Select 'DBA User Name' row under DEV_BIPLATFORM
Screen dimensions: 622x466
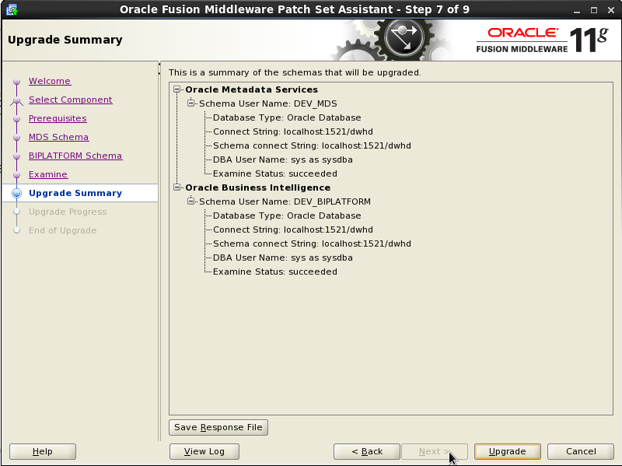click(283, 258)
